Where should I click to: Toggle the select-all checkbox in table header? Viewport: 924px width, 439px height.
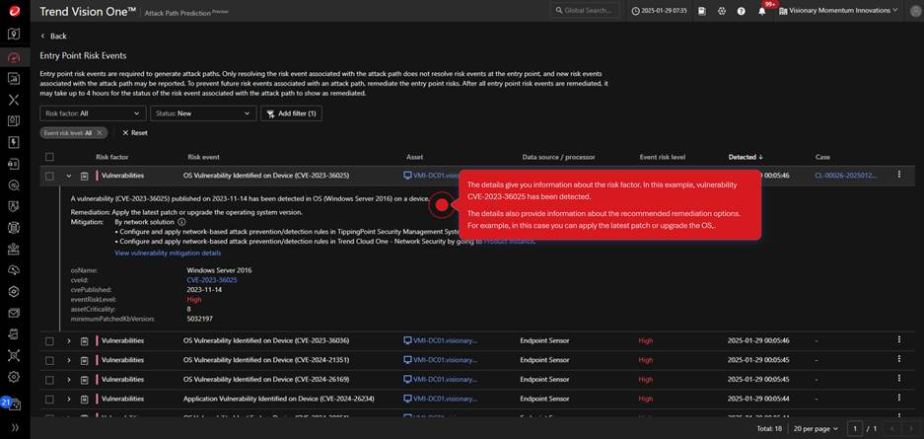click(49, 157)
